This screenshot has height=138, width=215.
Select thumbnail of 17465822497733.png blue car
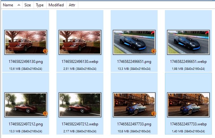134,105
